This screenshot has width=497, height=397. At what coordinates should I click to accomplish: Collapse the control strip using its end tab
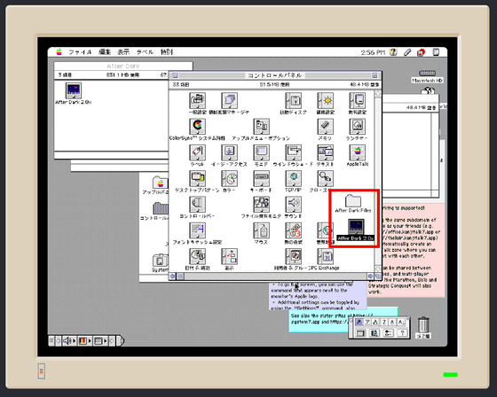(x=121, y=340)
